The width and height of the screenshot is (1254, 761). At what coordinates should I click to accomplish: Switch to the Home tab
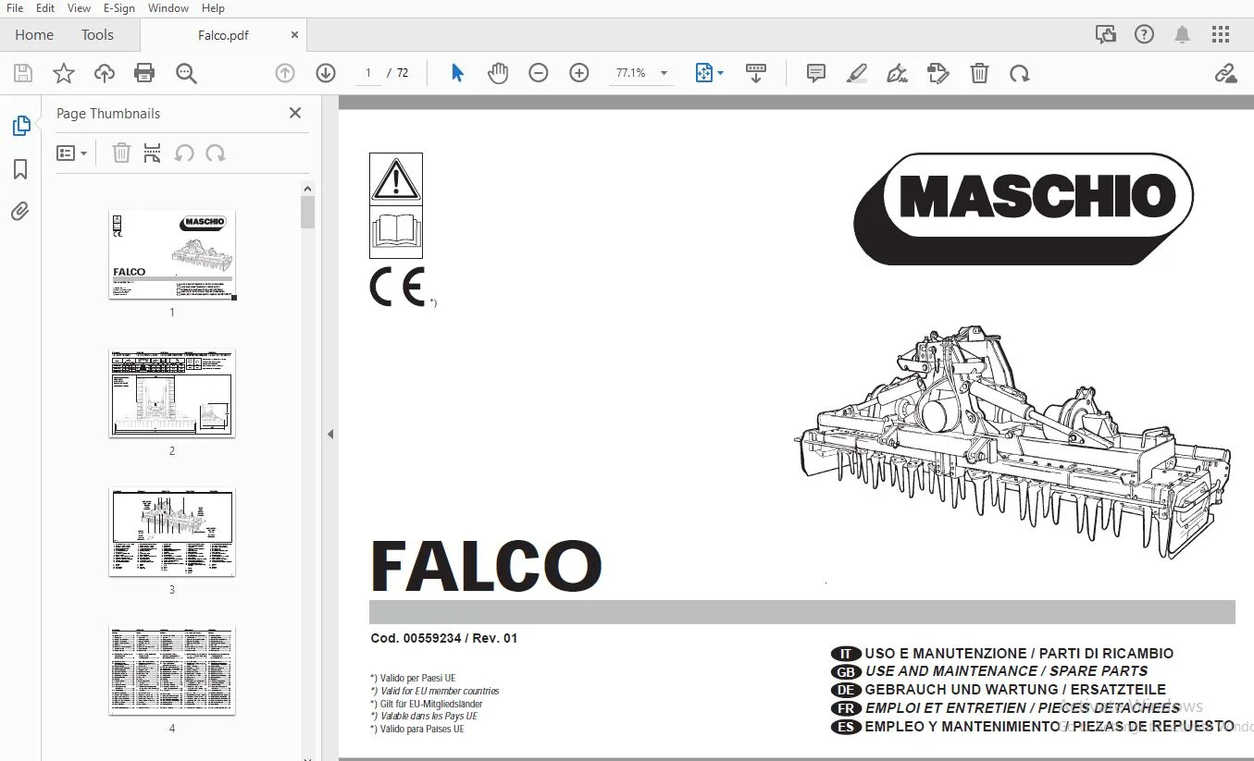coord(34,35)
